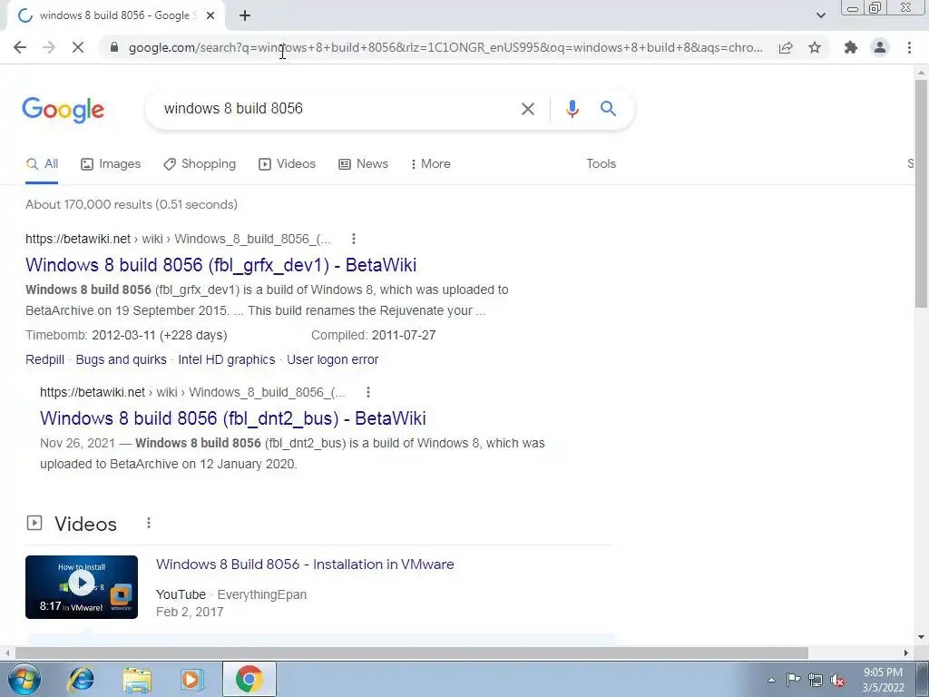Expand the More search categories

pyautogui.click(x=431, y=164)
